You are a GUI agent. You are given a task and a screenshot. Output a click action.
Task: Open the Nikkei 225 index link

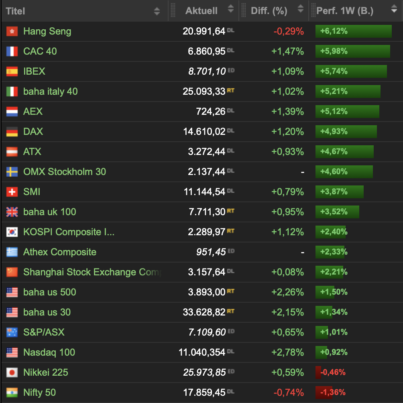pyautogui.click(x=46, y=372)
